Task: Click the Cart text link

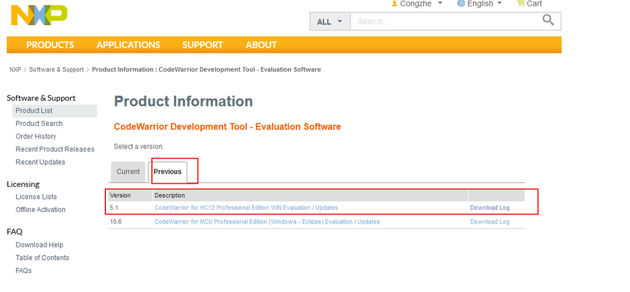Action: click(x=534, y=4)
